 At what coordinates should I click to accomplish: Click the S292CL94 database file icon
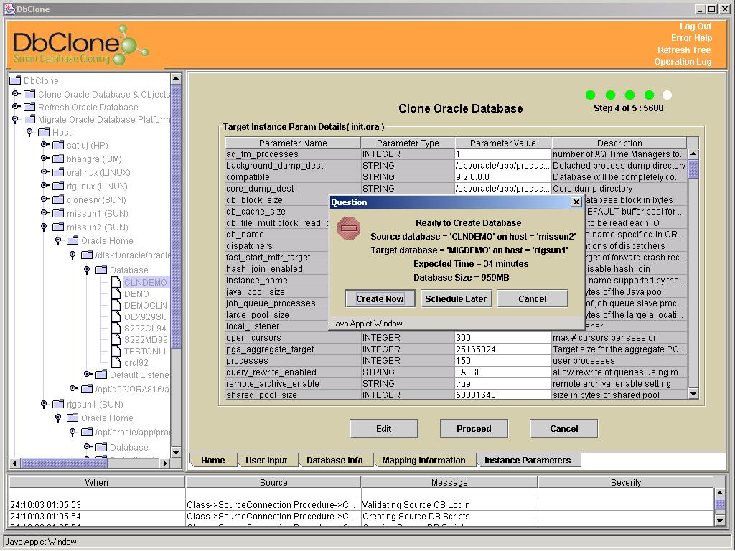tap(116, 328)
